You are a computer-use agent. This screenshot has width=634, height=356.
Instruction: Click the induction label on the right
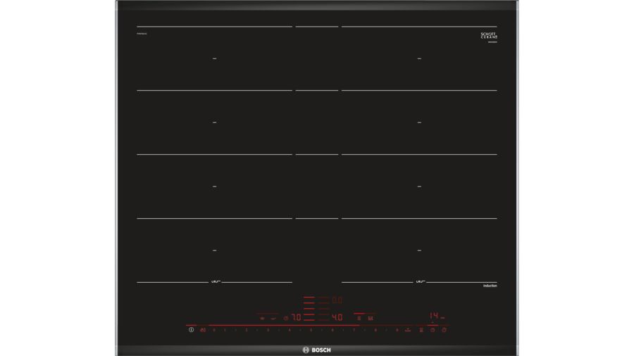point(490,286)
